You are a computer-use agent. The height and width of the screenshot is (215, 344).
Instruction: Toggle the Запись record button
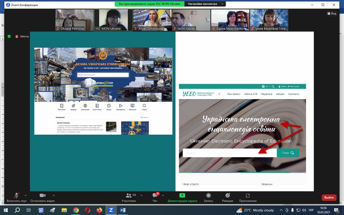point(208,196)
